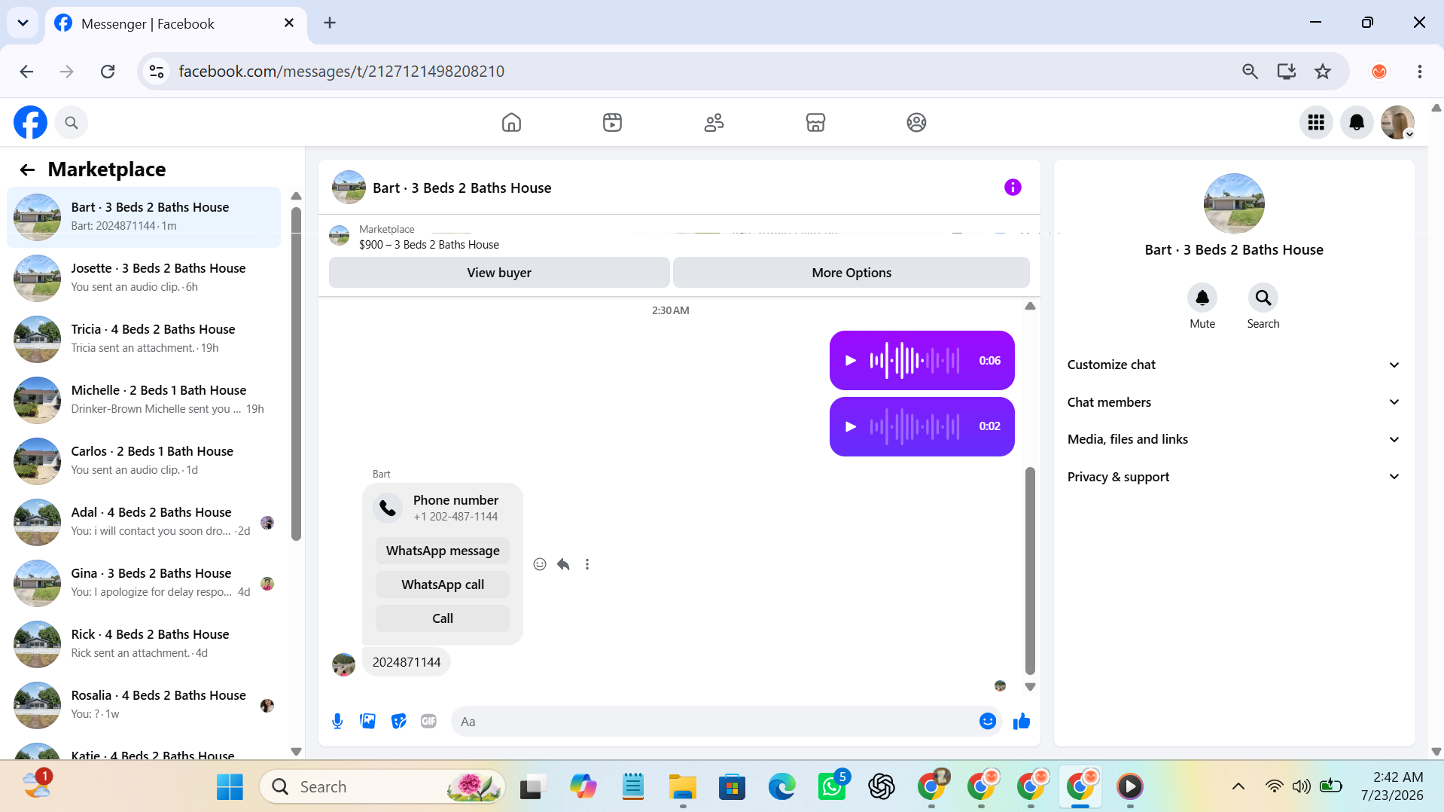This screenshot has height=812, width=1444.
Task: Open the Groups icon
Action: pyautogui.click(x=916, y=122)
